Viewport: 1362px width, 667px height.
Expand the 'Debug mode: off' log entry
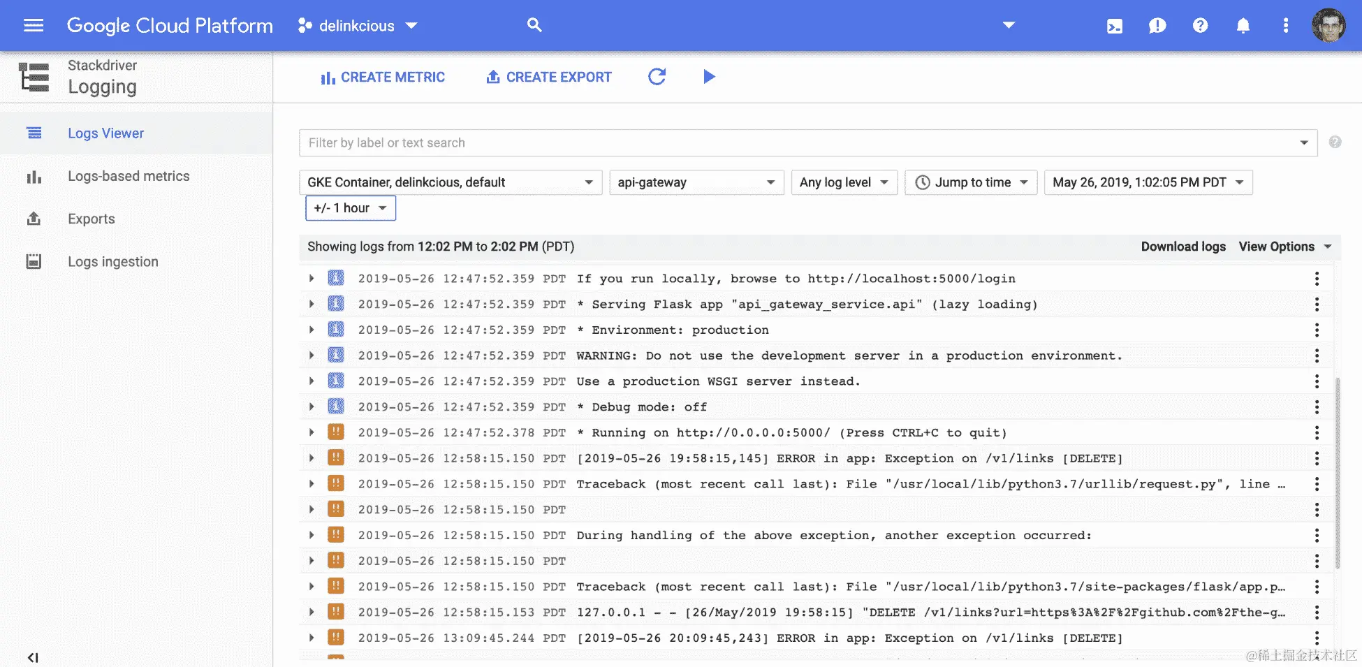312,406
